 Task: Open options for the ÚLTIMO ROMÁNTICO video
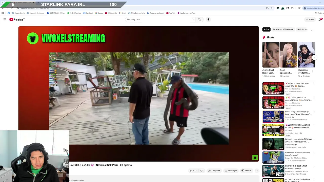tap(314, 126)
